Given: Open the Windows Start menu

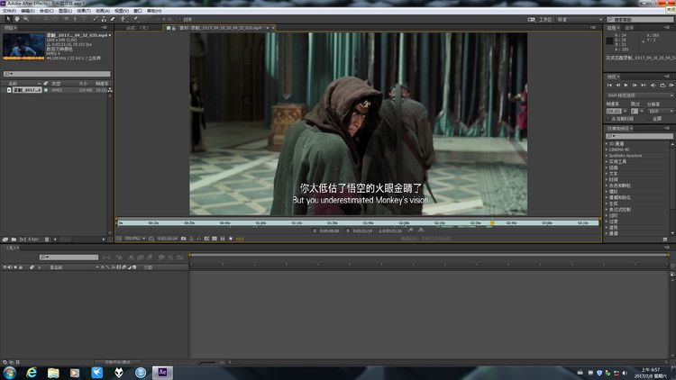Looking at the screenshot, I should (10, 373).
